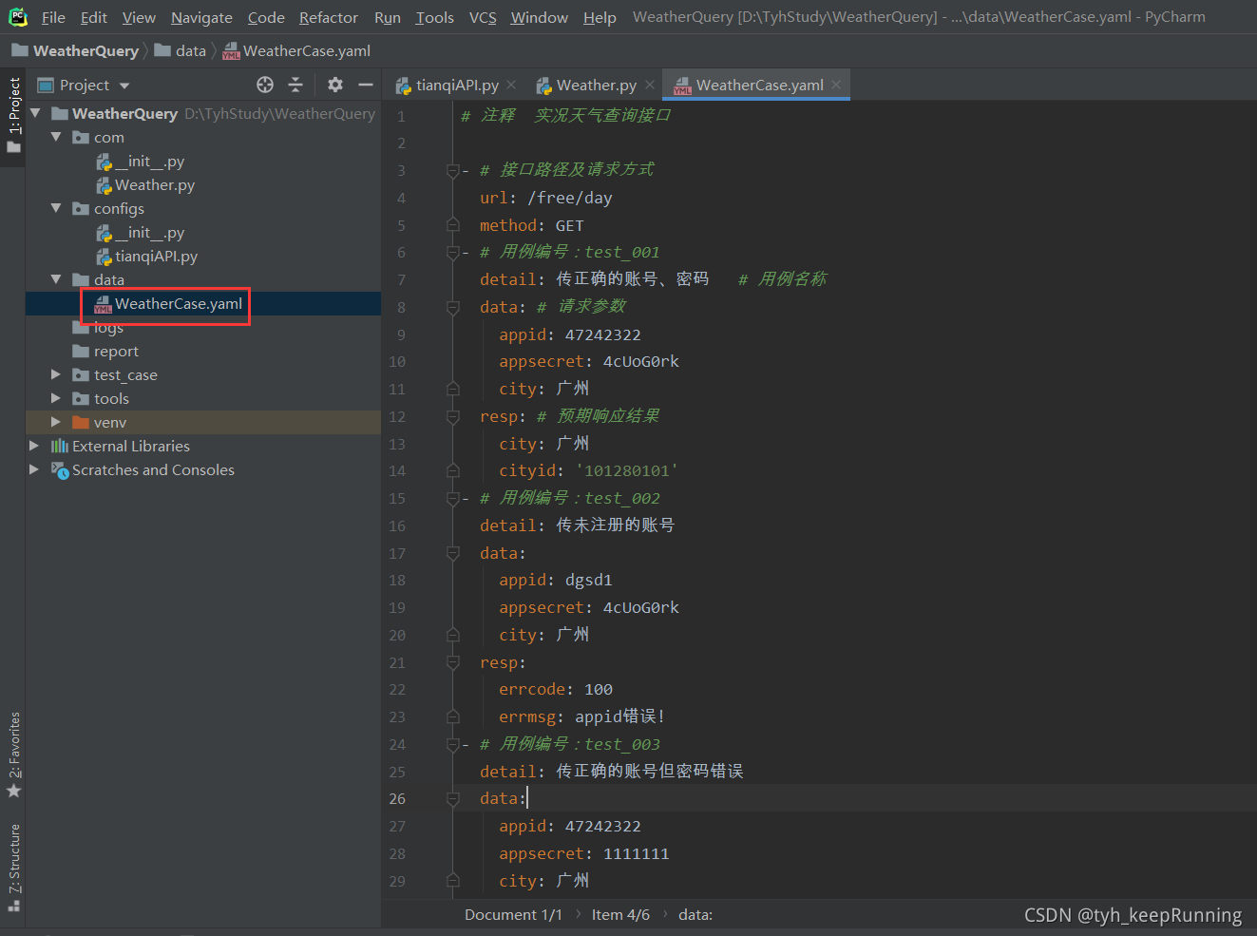1257x936 pixels.
Task: Collapse the com folder arrow
Action: click(56, 137)
